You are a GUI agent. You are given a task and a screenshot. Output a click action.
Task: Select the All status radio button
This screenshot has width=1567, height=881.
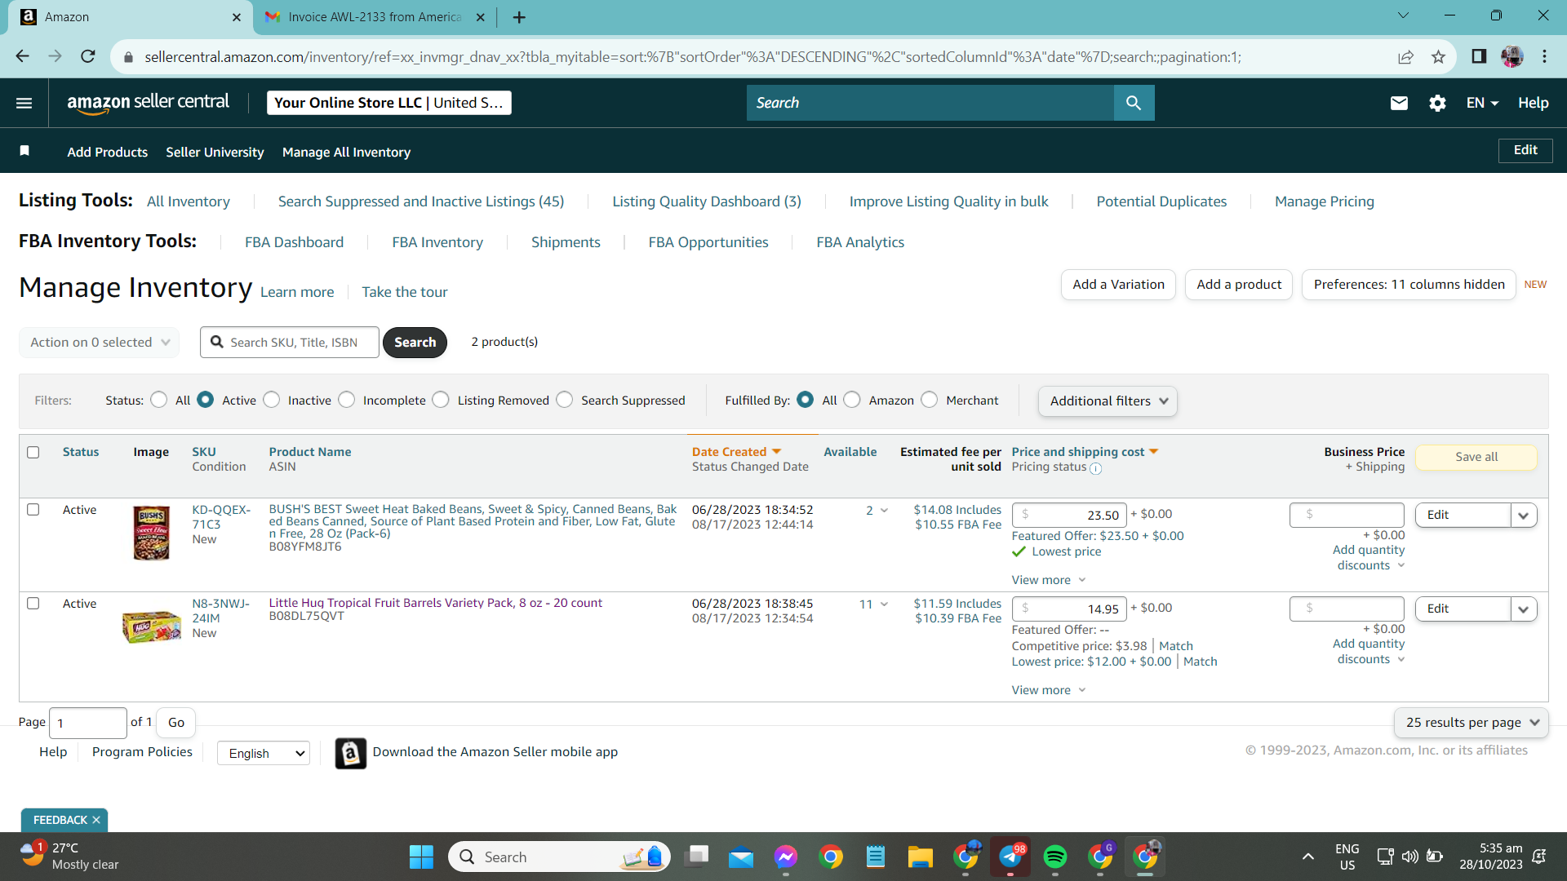click(x=159, y=400)
